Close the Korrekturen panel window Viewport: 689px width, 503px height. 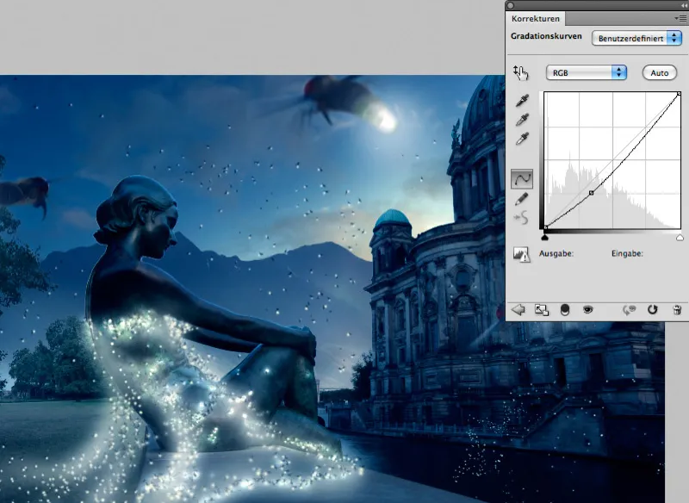tap(510, 5)
